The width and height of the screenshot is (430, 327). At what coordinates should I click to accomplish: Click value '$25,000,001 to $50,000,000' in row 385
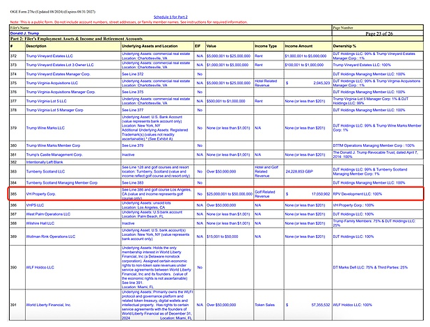[x=230, y=194]
